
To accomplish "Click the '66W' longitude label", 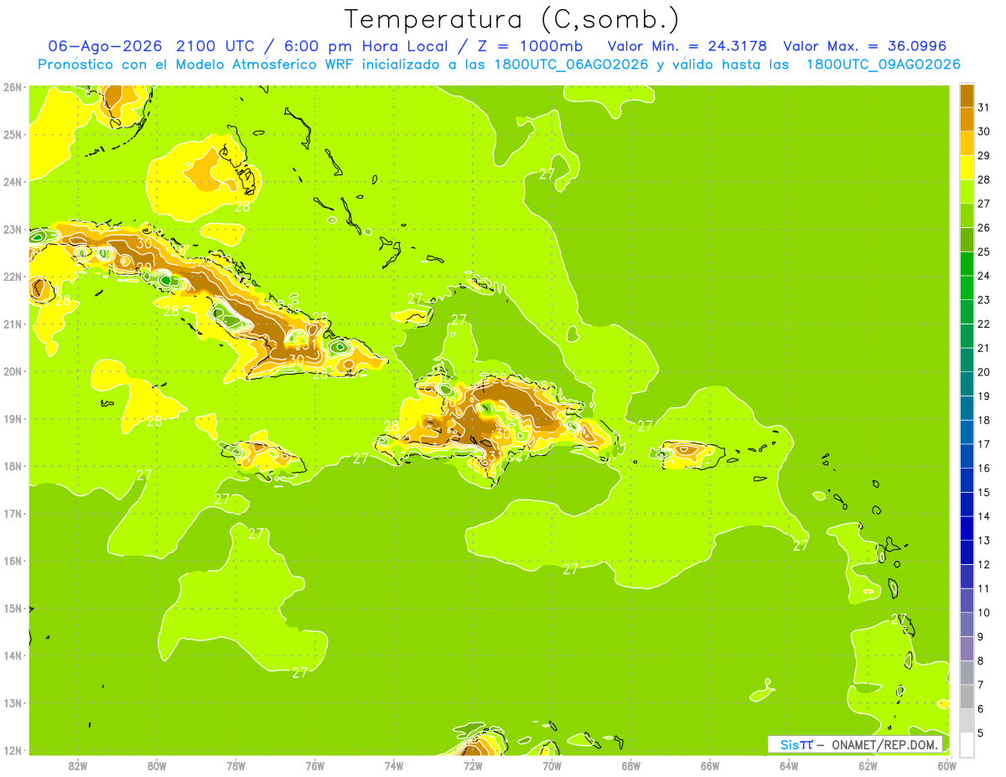I will point(710,766).
